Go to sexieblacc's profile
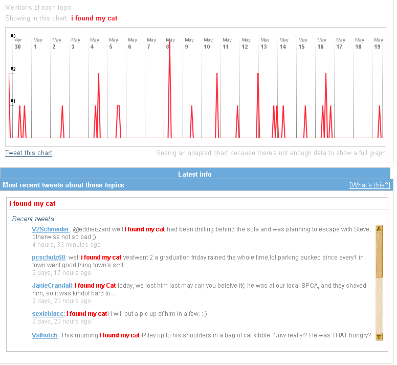The image size is (397, 365). point(48,314)
